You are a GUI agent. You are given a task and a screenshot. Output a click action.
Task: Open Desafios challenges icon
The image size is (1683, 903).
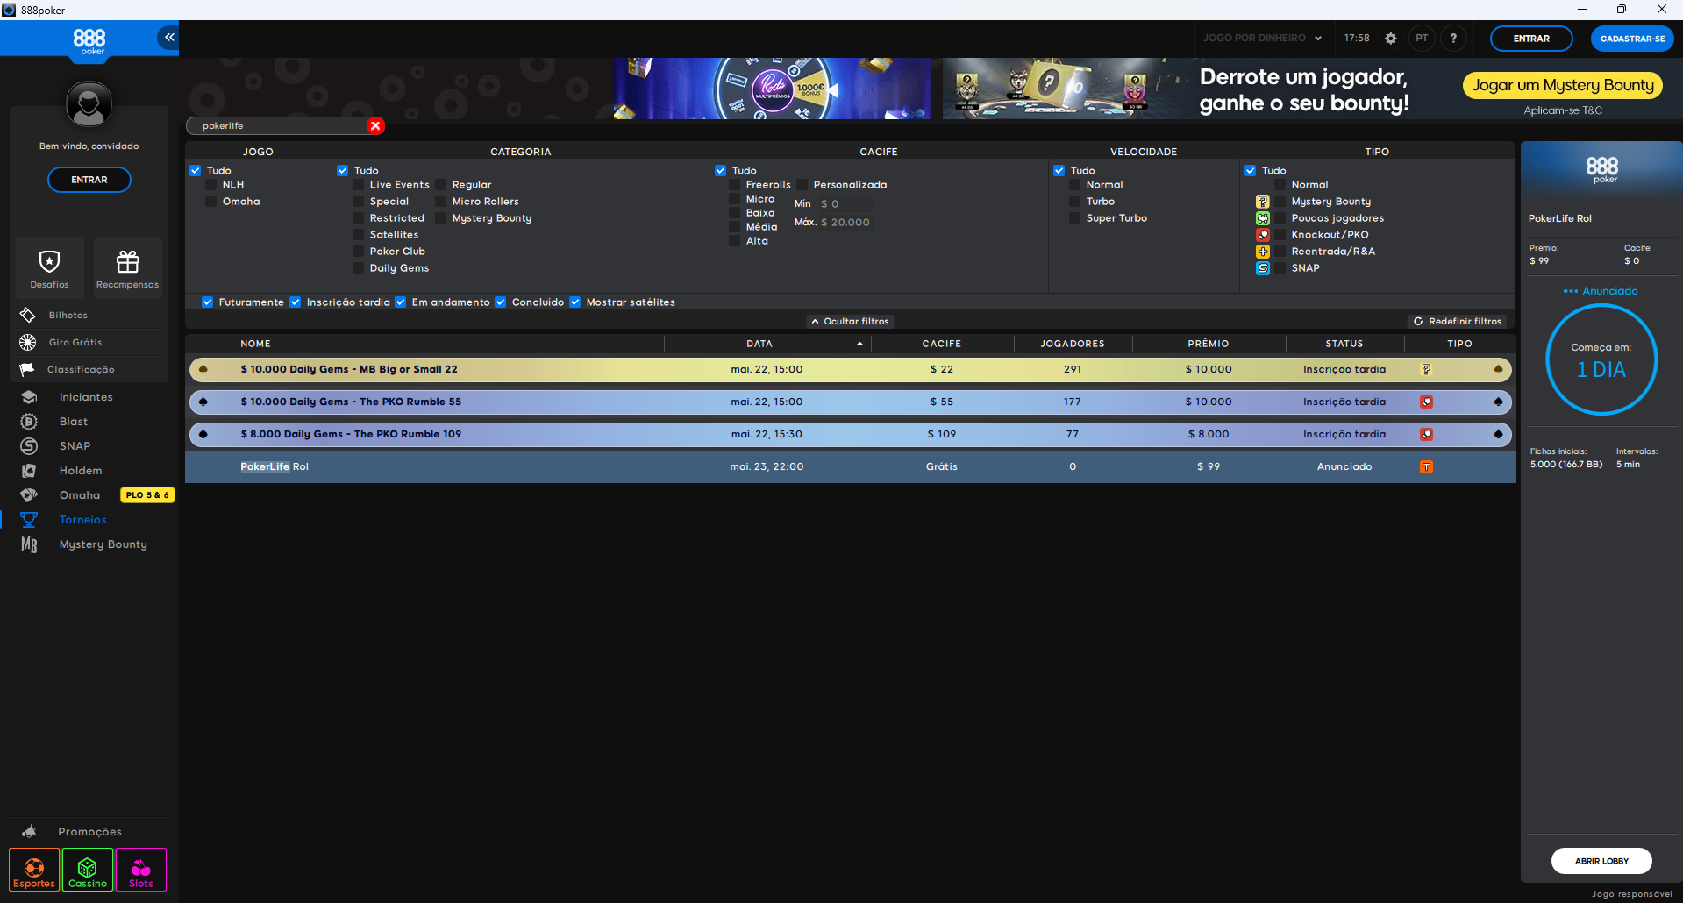[x=49, y=261]
